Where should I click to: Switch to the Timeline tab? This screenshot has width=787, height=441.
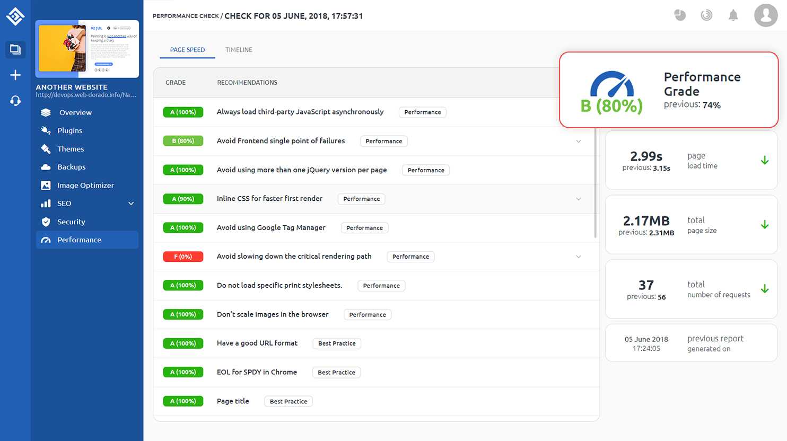(239, 50)
